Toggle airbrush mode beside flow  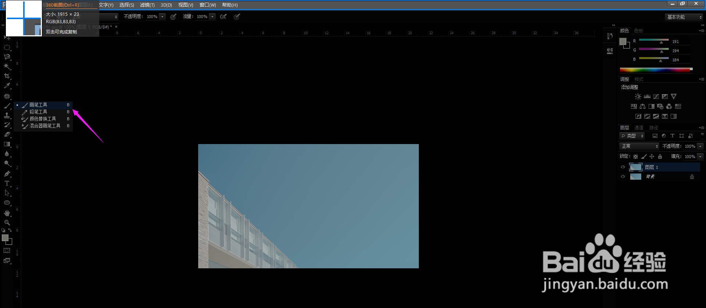(x=223, y=17)
